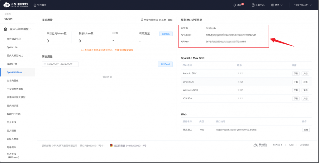Select Spark Lite in the sidebar
The width and height of the screenshot is (319, 163).
point(12,47)
